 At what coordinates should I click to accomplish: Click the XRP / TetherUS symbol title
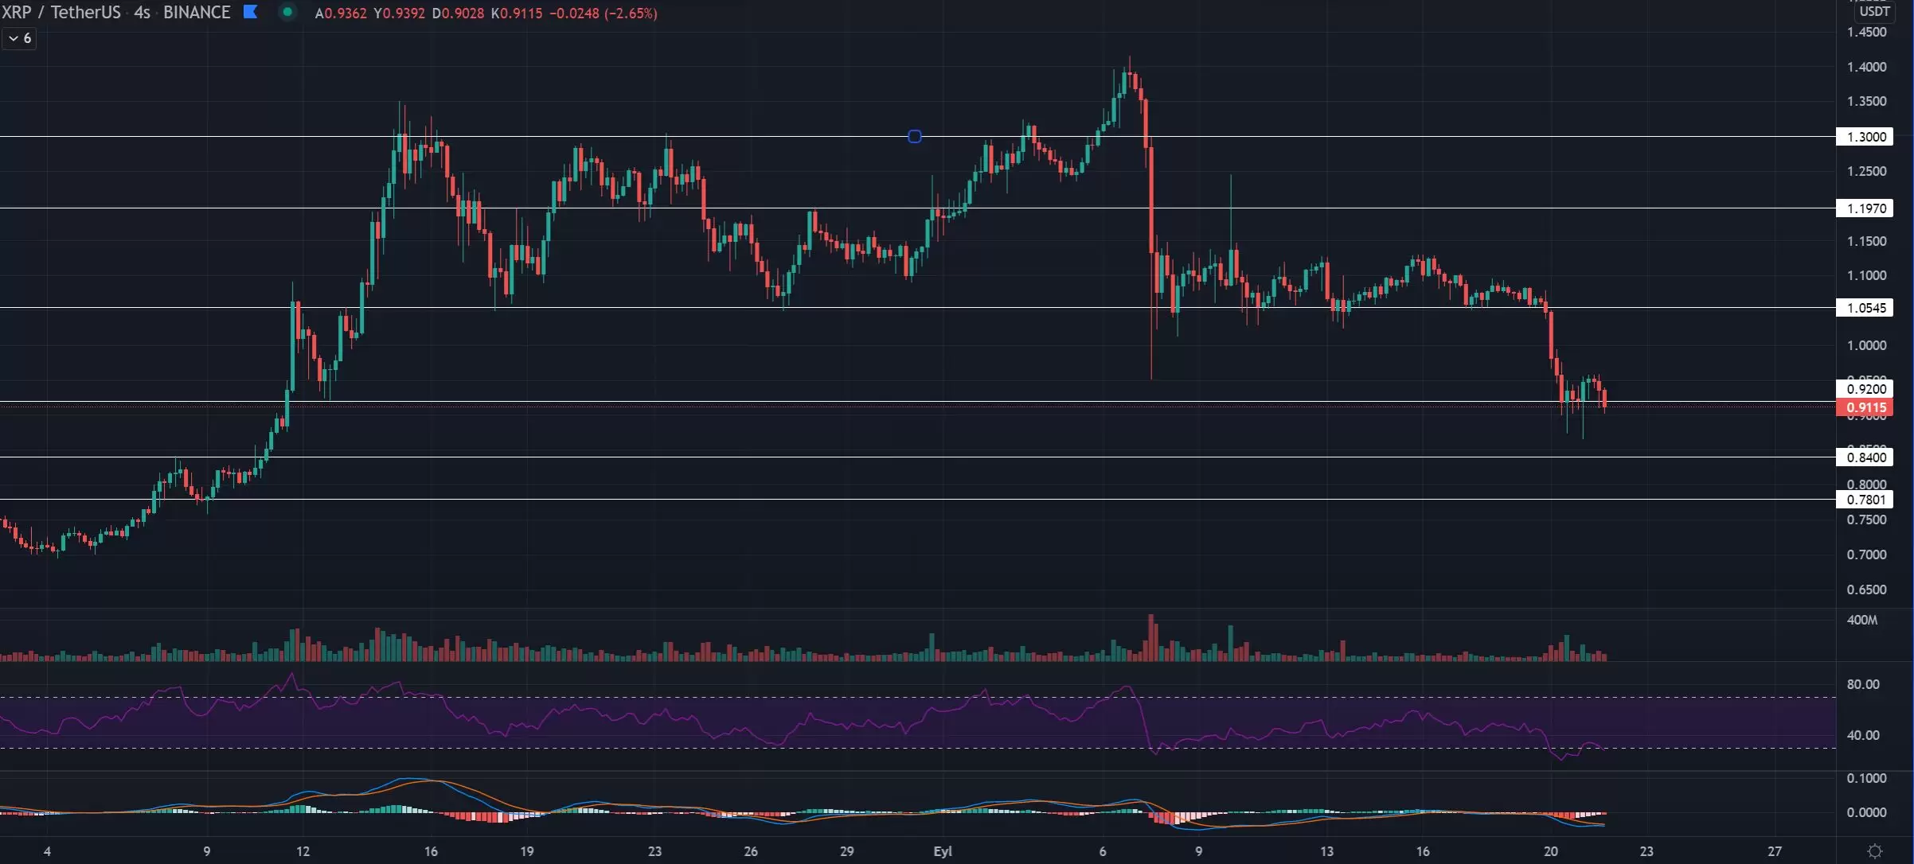tap(61, 12)
